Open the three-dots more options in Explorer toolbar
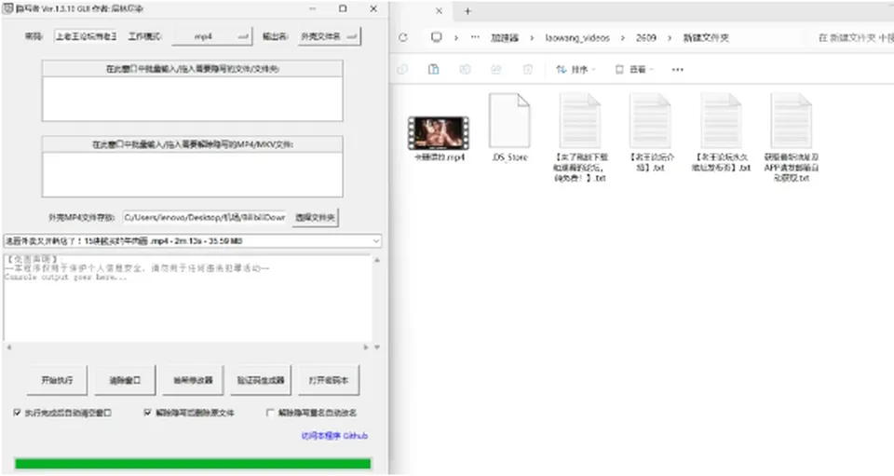894x476 pixels. click(x=677, y=70)
